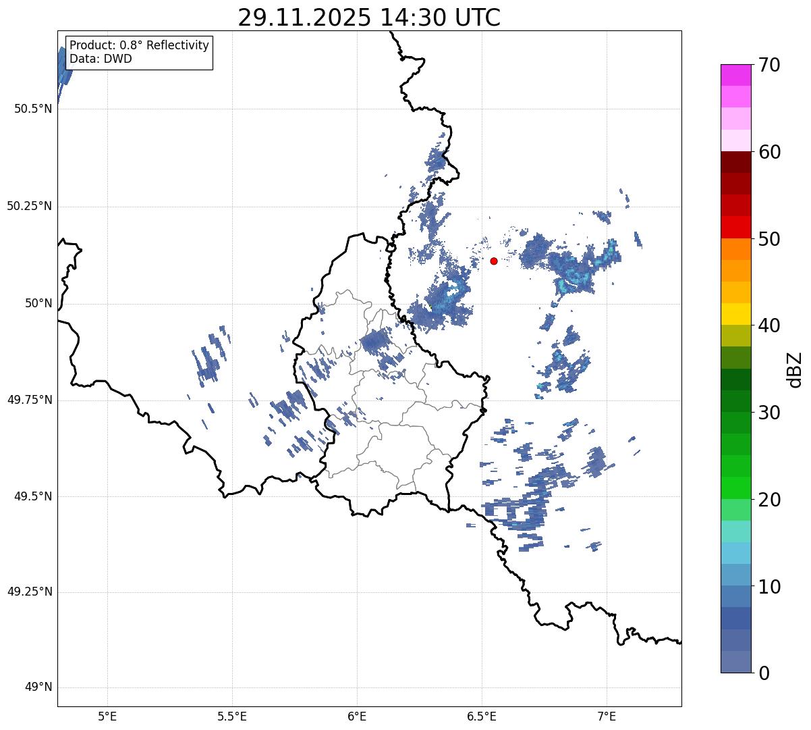Pick the yellow colorbar segment at 40 dBZ

[x=735, y=314]
